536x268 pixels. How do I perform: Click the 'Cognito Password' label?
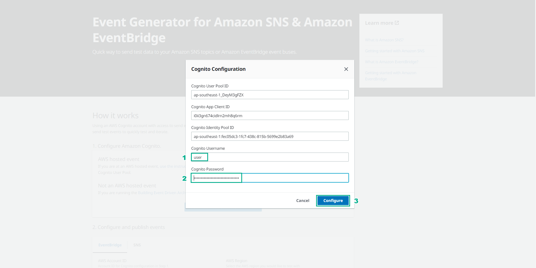click(207, 169)
